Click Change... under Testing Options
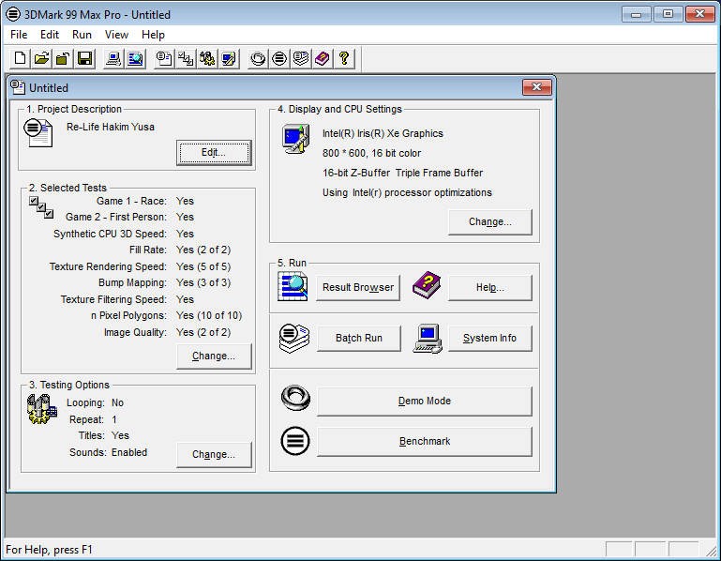Viewport: 721px width, 561px height. [x=214, y=454]
